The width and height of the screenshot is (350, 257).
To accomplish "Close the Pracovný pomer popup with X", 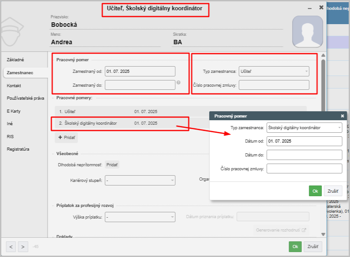I will click(342, 116).
